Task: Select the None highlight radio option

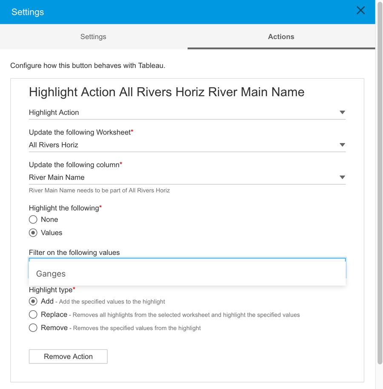Action: (33, 220)
